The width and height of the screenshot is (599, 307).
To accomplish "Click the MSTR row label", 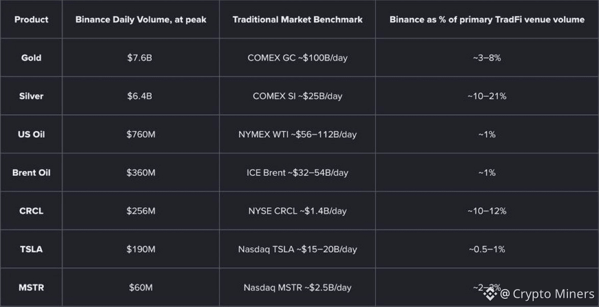I will (31, 288).
